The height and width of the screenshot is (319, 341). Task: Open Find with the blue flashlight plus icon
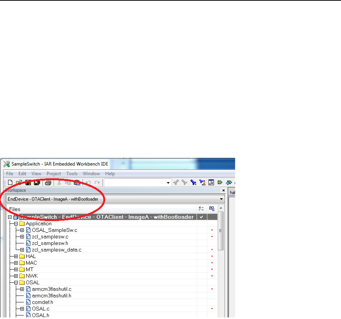click(193, 182)
